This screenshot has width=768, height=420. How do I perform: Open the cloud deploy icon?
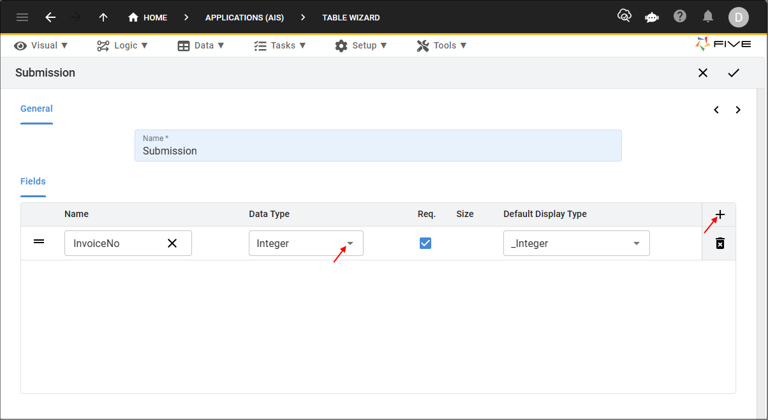624,17
